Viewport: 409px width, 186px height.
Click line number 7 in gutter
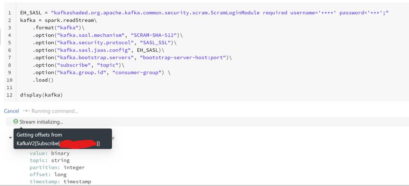pyautogui.click(x=9, y=58)
